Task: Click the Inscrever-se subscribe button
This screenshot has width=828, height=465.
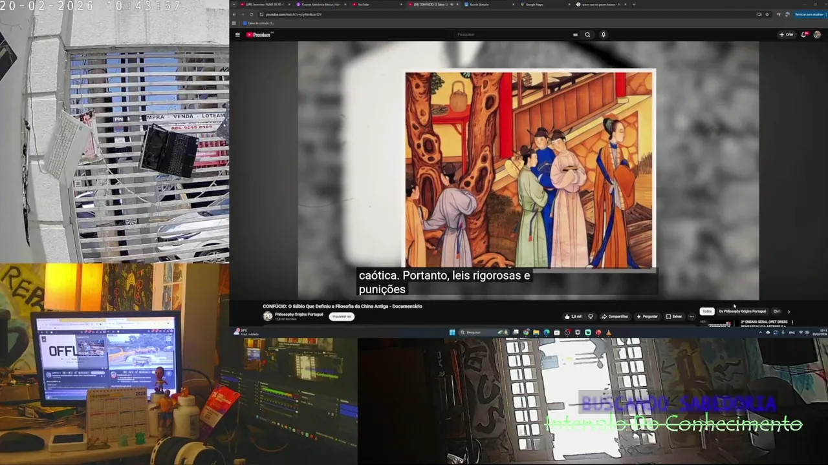Action: pyautogui.click(x=342, y=316)
